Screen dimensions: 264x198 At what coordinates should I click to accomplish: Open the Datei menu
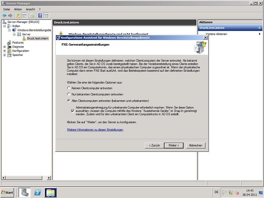click(7, 9)
